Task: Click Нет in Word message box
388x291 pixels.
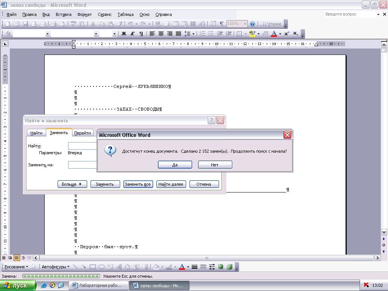Action: click(x=215, y=165)
